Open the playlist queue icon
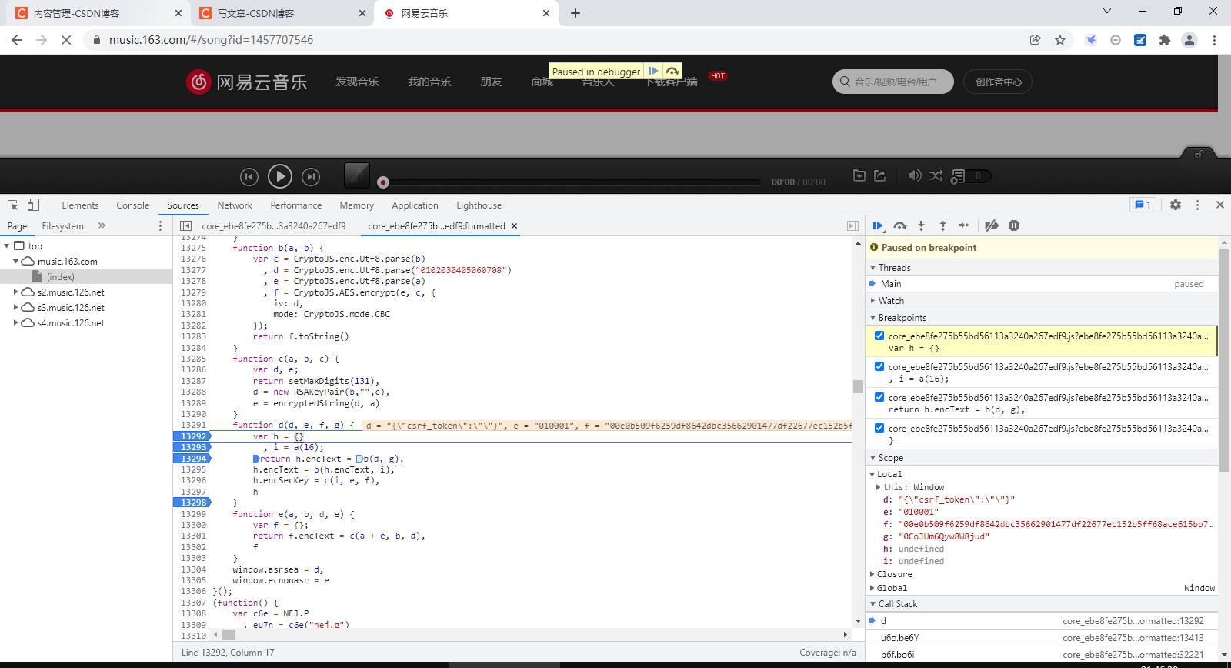The width and height of the screenshot is (1231, 668). point(958,176)
